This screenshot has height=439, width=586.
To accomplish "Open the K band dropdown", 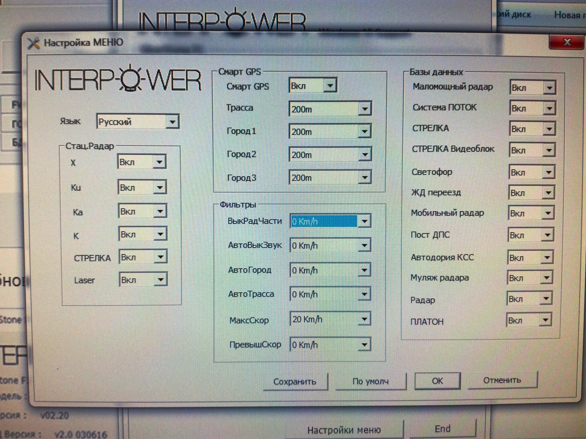I will click(x=143, y=234).
